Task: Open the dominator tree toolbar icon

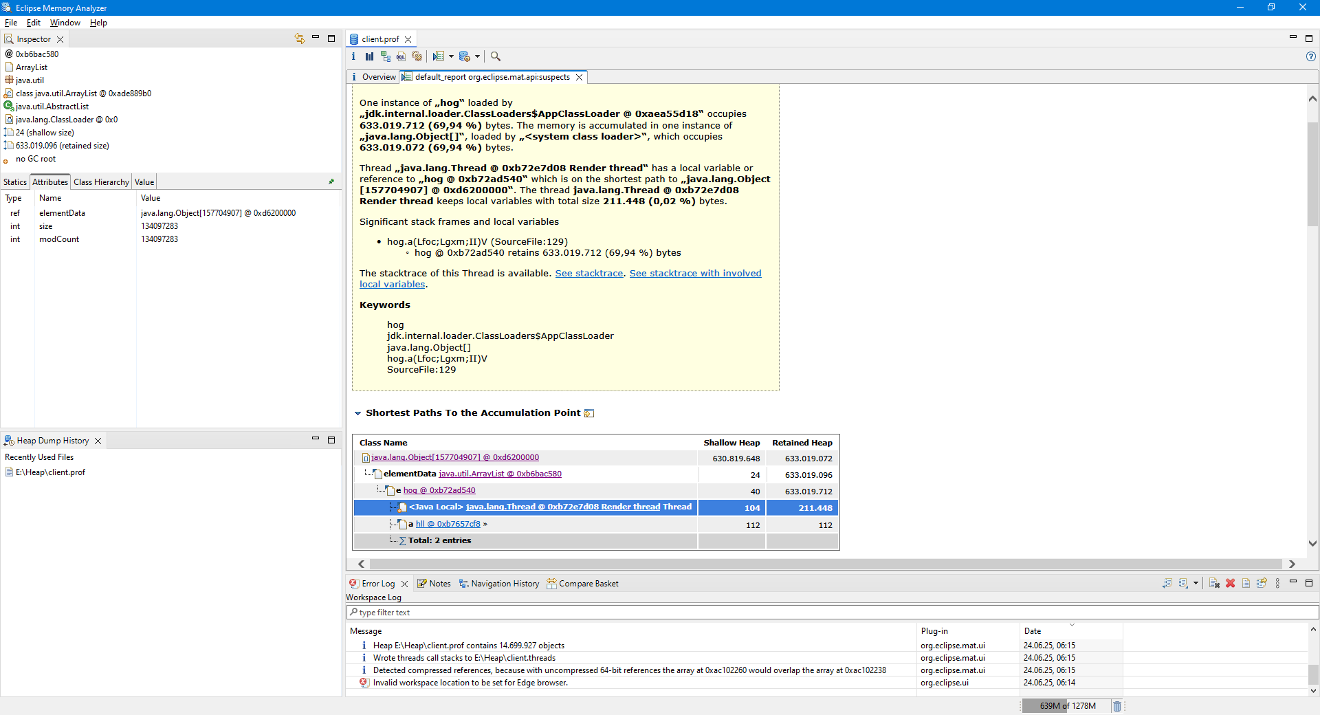Action: click(x=385, y=56)
